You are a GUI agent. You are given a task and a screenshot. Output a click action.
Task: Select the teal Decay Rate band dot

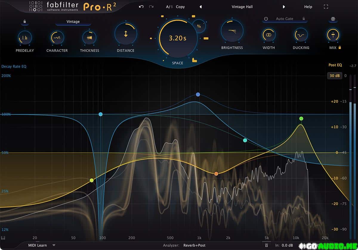point(245,140)
